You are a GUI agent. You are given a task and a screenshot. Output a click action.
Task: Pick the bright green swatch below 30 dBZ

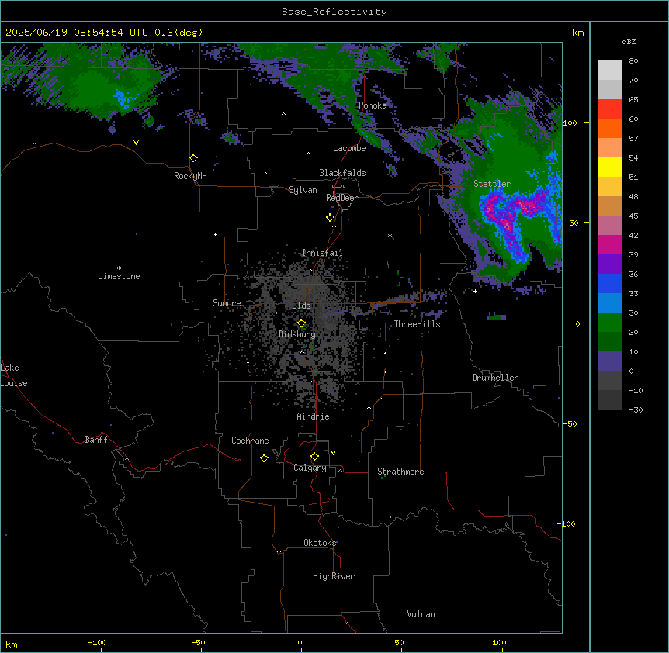tap(610, 323)
